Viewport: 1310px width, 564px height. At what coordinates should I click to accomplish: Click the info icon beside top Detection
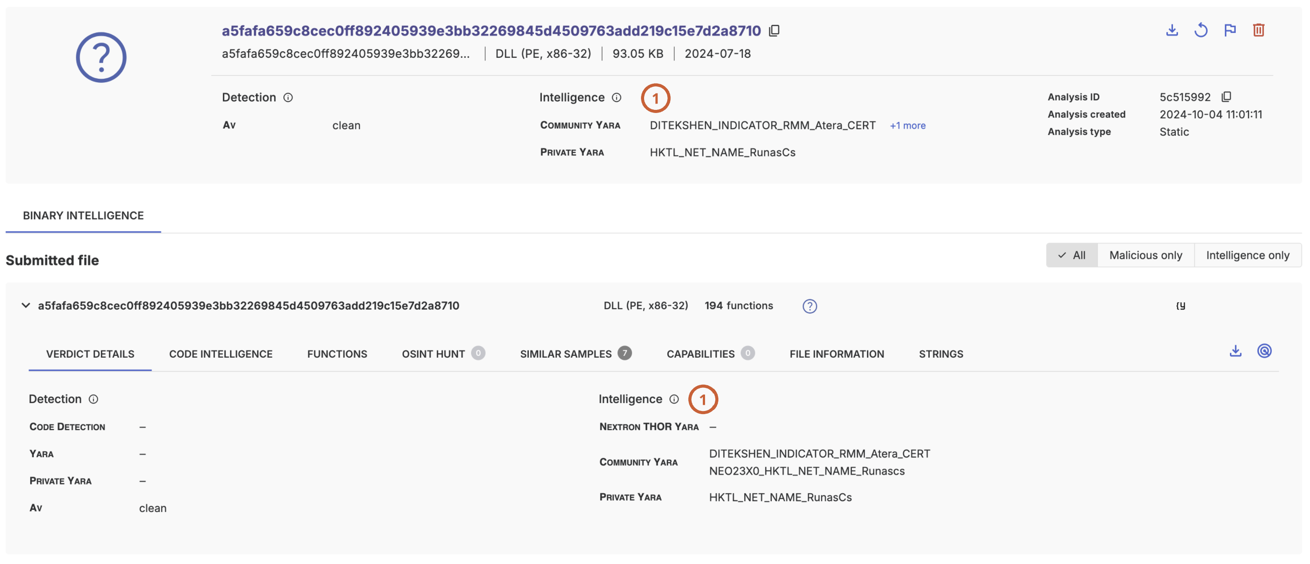click(x=288, y=98)
